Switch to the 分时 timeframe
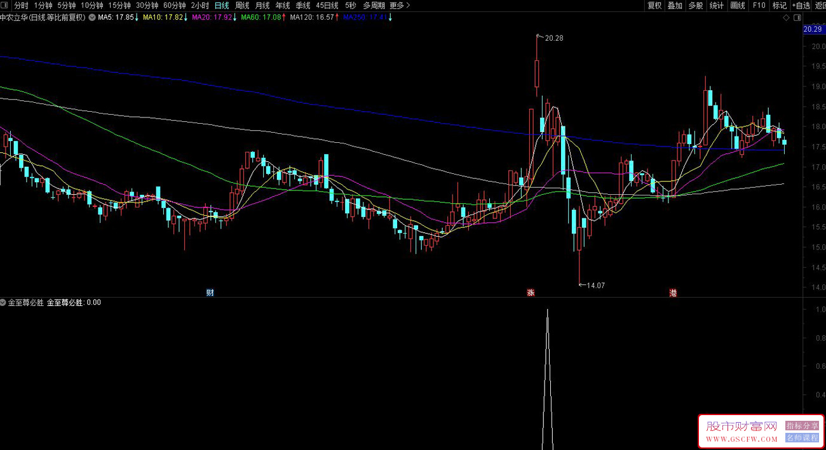826x450 pixels. (x=22, y=6)
